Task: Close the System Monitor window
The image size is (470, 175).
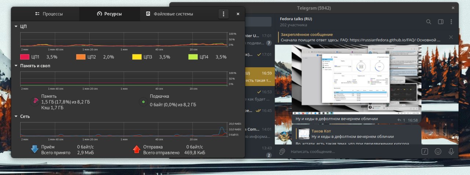Action: pos(238,14)
